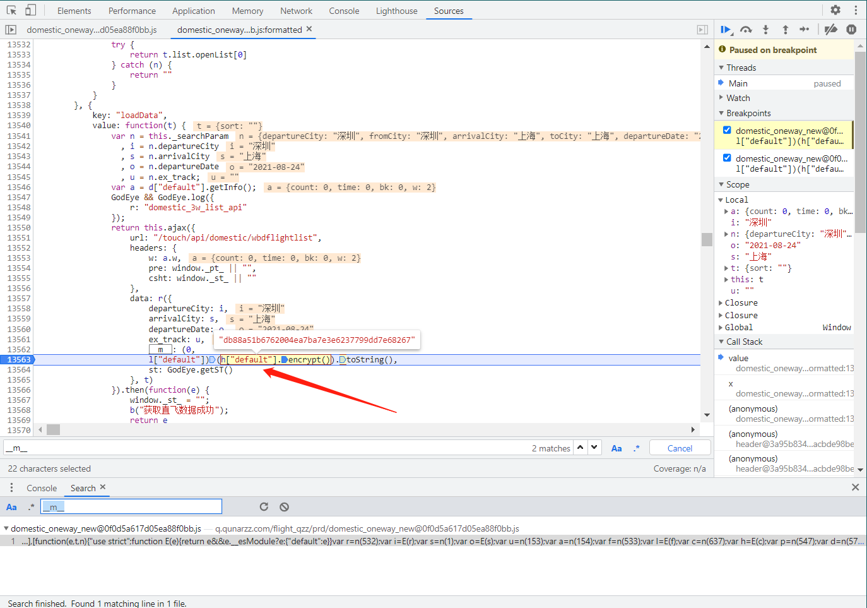Switch to the Elements tab
This screenshot has width=867, height=608.
[74, 11]
